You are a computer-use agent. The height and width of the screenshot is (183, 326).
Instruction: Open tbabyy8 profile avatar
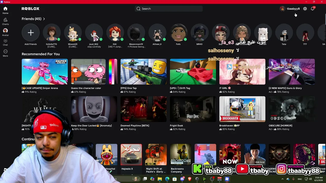pyautogui.click(x=282, y=9)
